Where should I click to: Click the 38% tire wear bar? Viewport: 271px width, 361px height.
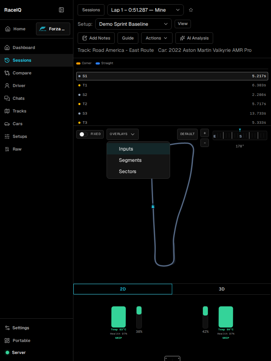click(139, 317)
